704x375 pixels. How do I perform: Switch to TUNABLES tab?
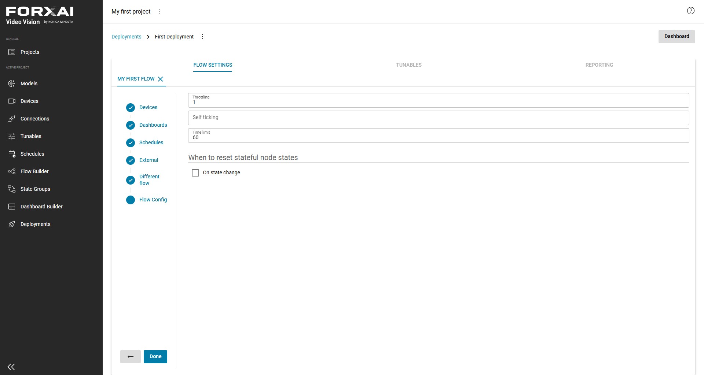coord(409,65)
